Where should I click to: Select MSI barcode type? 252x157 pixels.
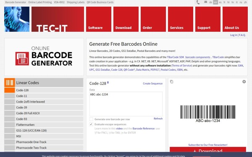[44, 136]
